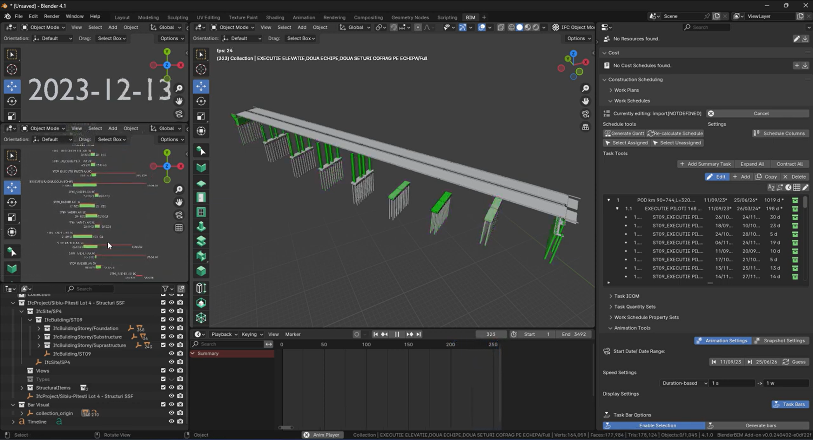Toggle visibility eye of IfcBuildingStorey/Foundation
This screenshot has height=440, width=813.
tap(171, 328)
